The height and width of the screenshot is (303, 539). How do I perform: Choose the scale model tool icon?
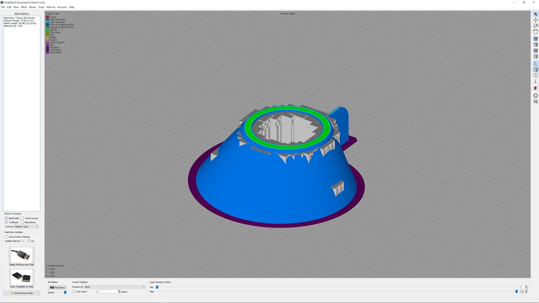pos(536,26)
